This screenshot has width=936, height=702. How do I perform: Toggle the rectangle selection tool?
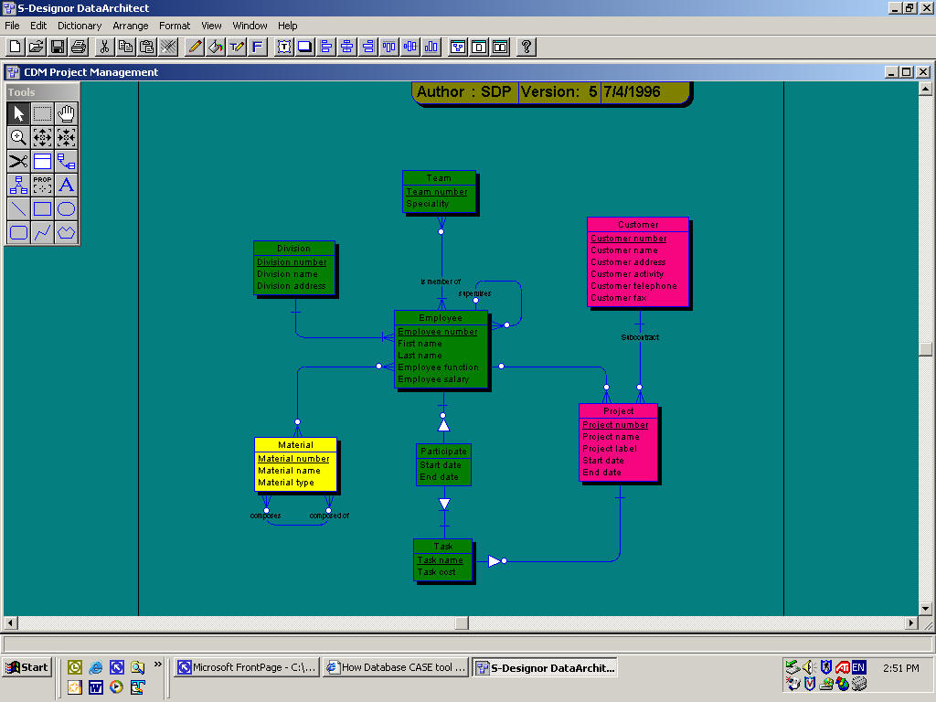click(x=42, y=113)
